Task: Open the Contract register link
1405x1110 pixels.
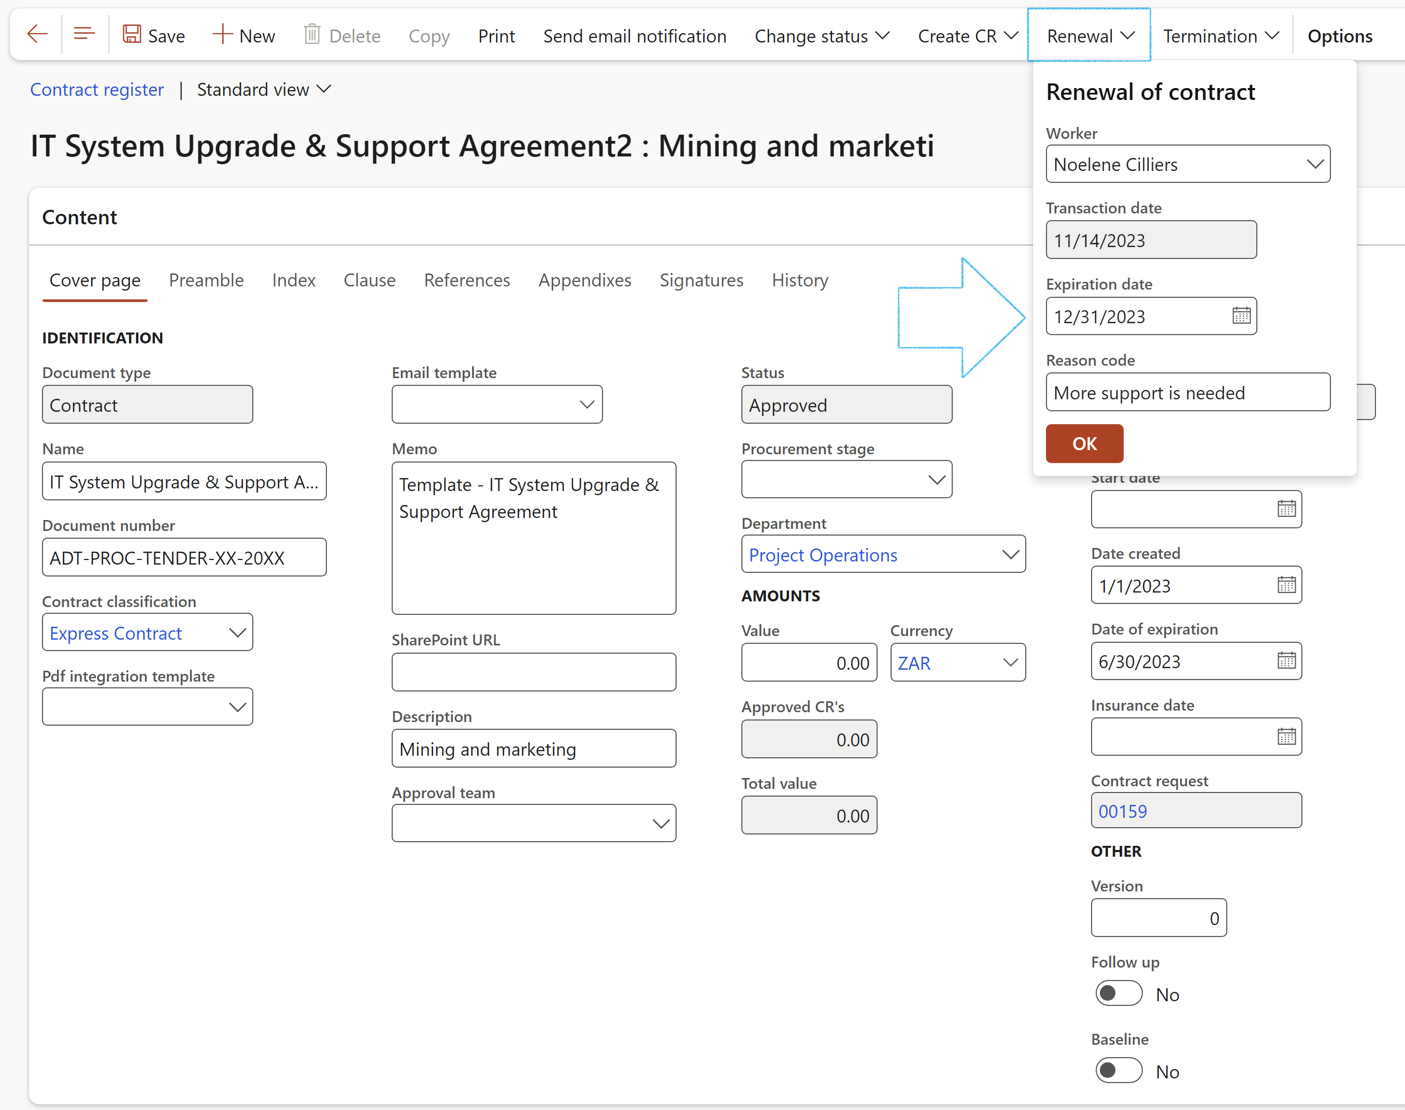Action: (x=97, y=89)
